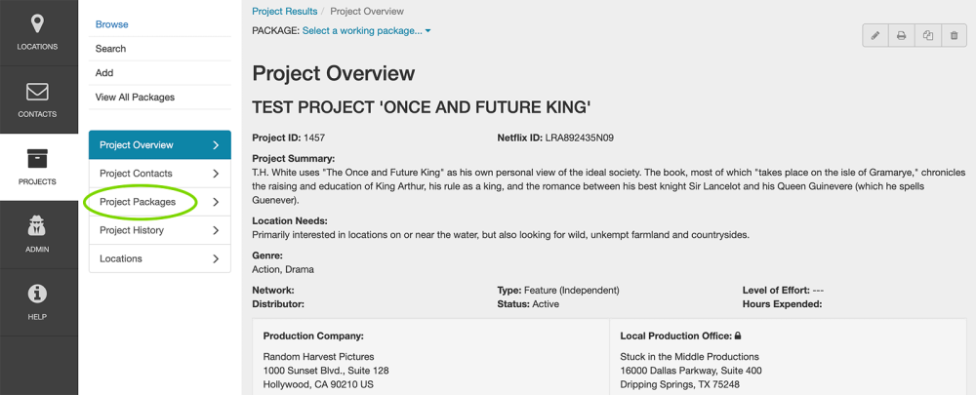Click the Project Results breadcrumb link
This screenshot has width=976, height=395.
click(x=284, y=12)
